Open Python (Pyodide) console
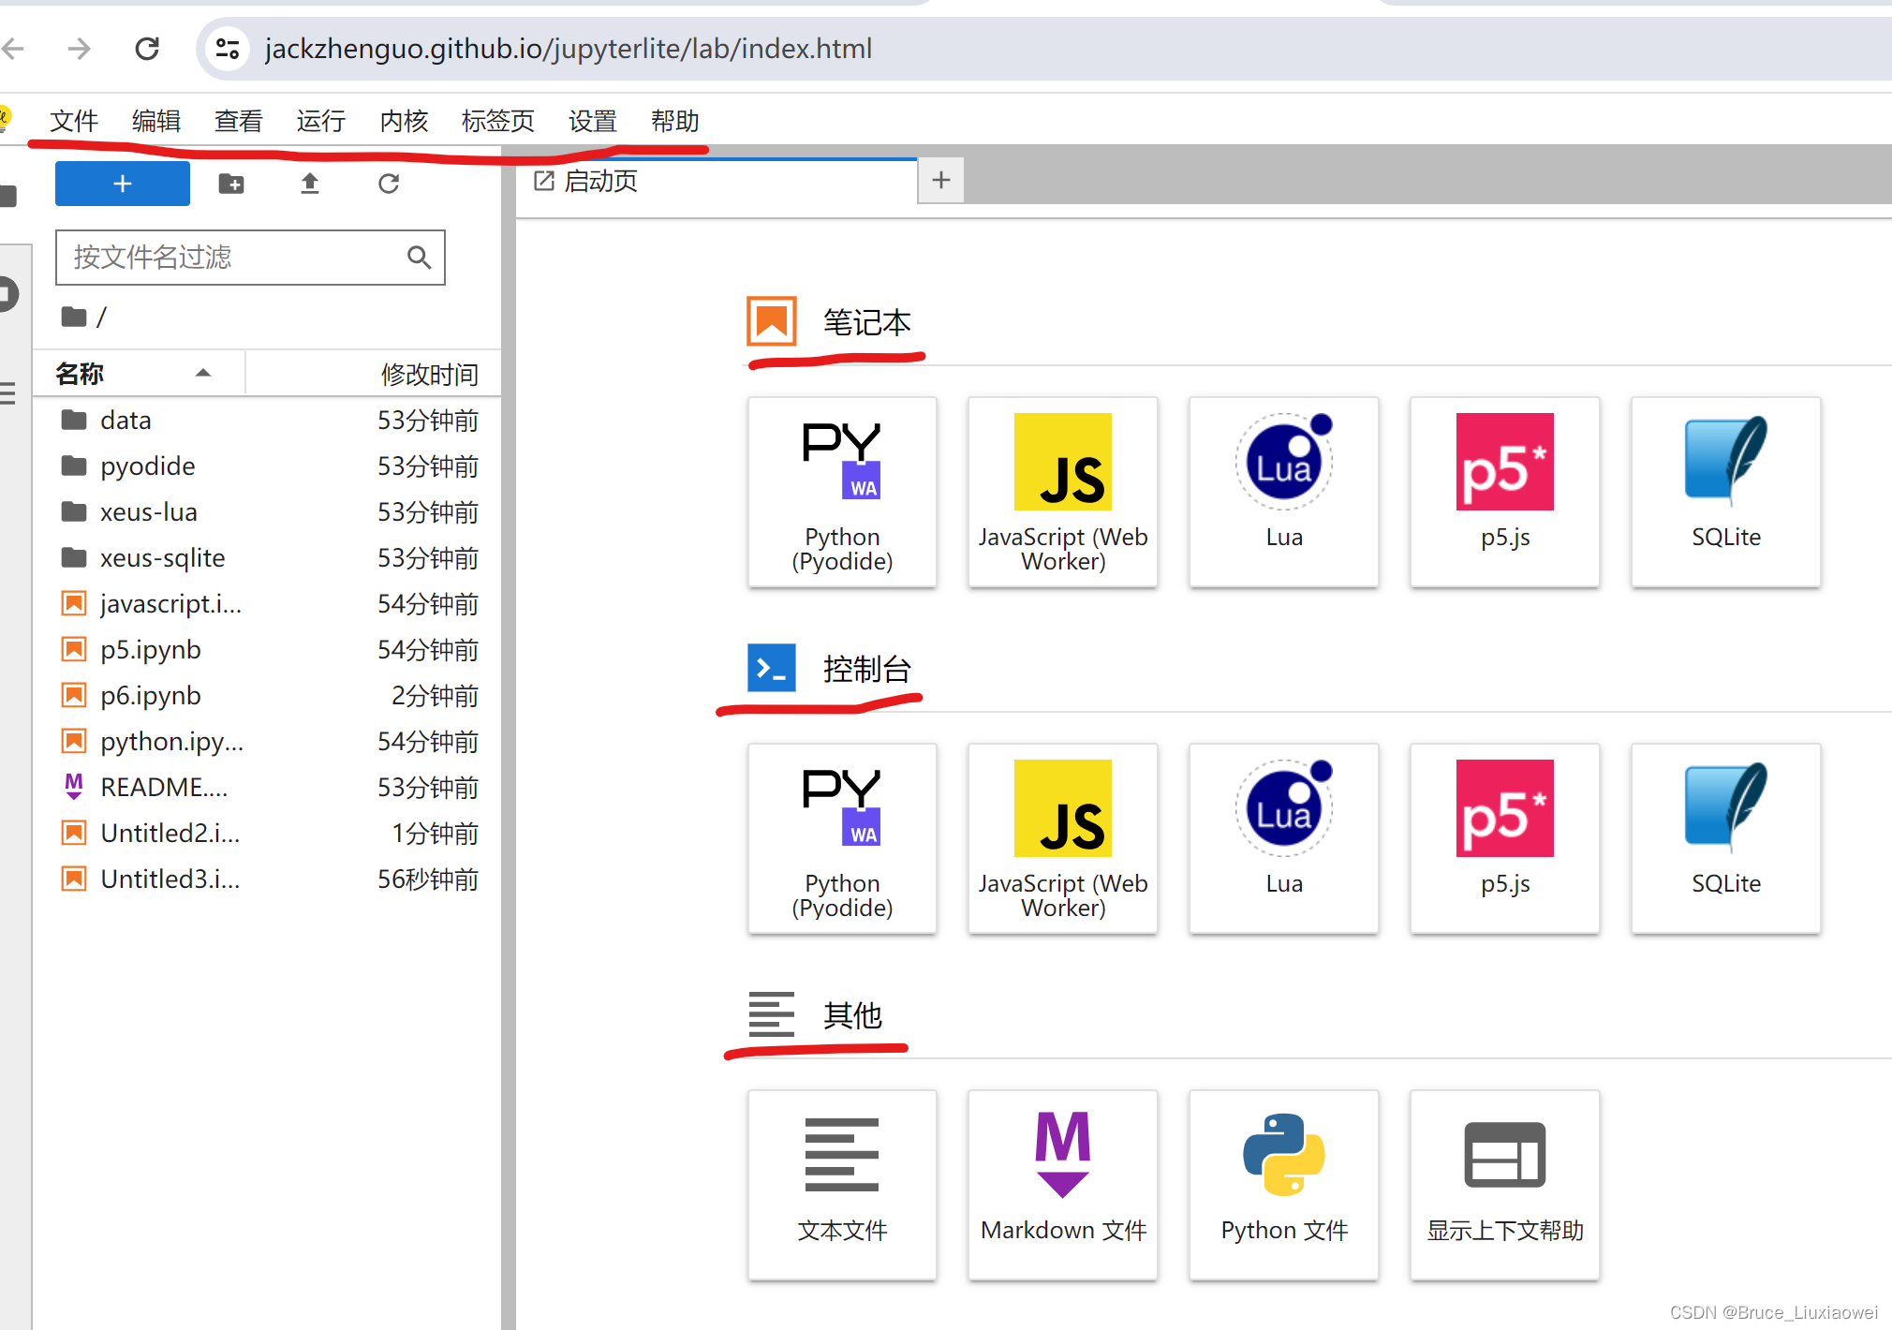 (x=842, y=839)
